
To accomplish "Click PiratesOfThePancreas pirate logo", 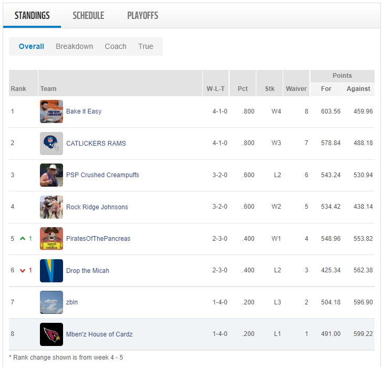I will click(x=51, y=239).
